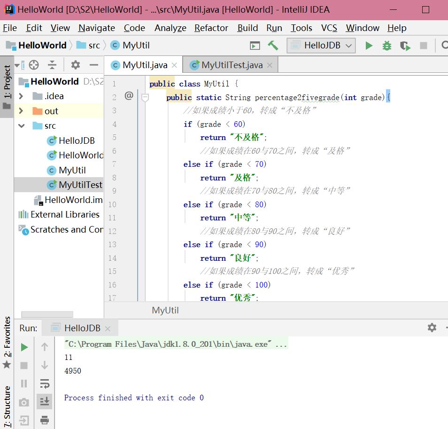Open the Build menu
Screen dimensions: 448x429
click(x=247, y=28)
